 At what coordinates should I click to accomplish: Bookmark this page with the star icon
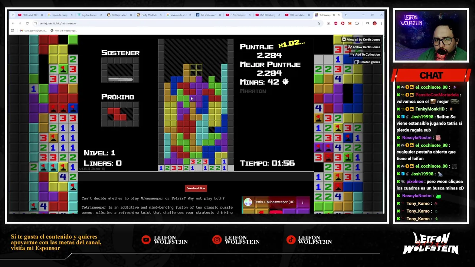[319, 23]
